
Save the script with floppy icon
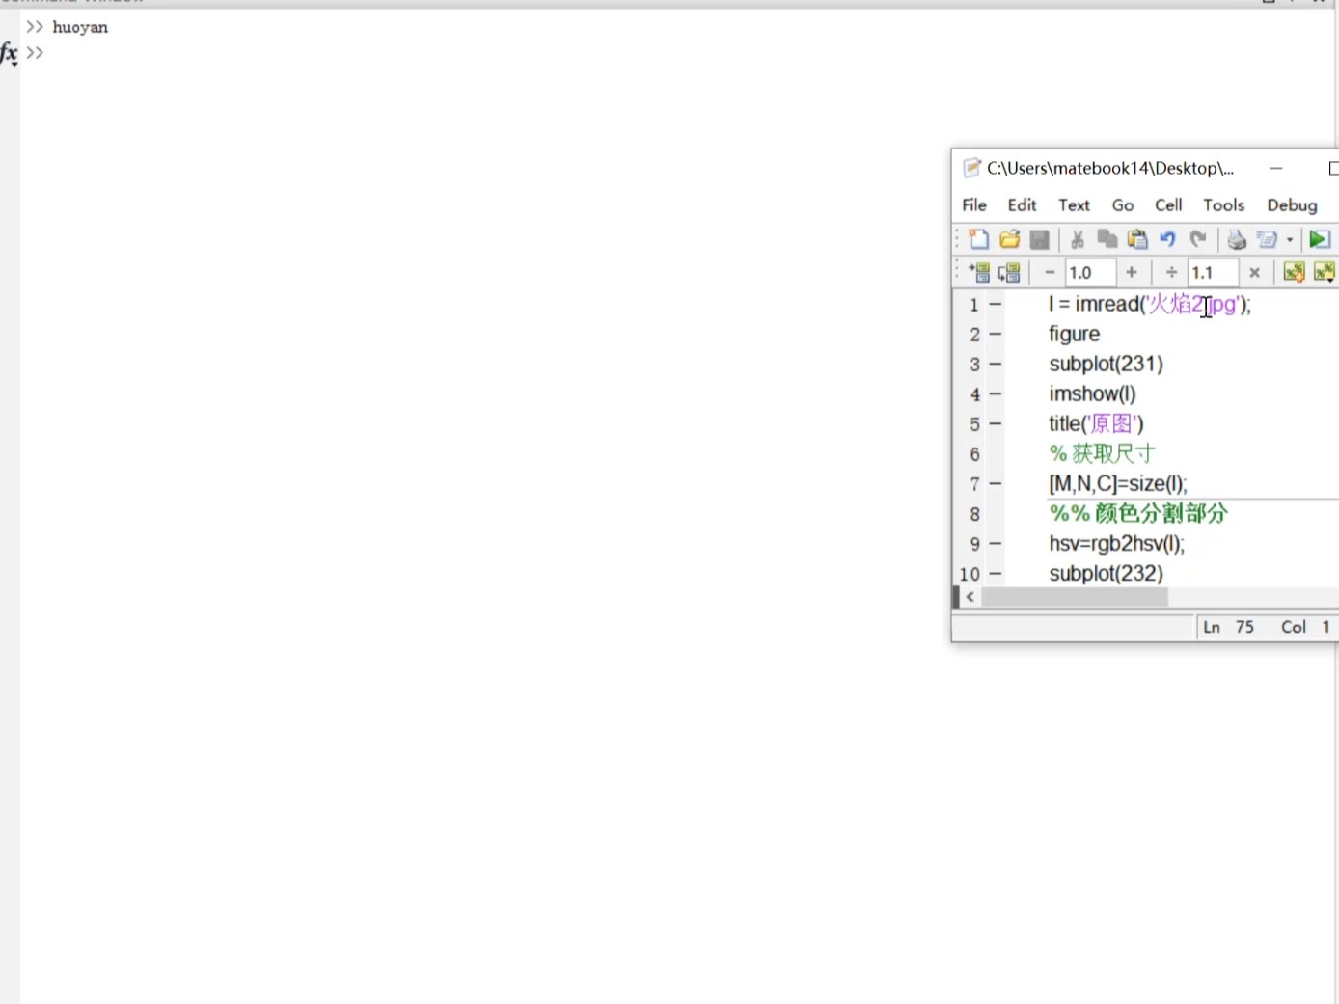pos(1039,239)
